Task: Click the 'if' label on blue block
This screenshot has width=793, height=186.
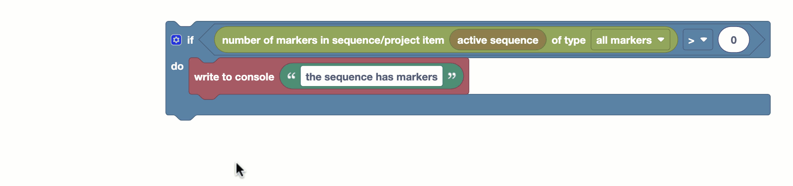Action: [190, 40]
